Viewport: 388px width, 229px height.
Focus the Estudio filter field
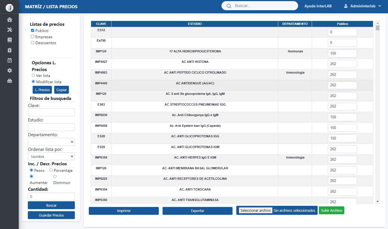pos(51,127)
